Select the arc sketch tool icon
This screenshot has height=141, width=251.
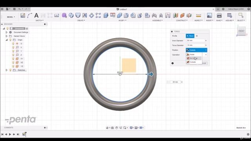click(30, 15)
